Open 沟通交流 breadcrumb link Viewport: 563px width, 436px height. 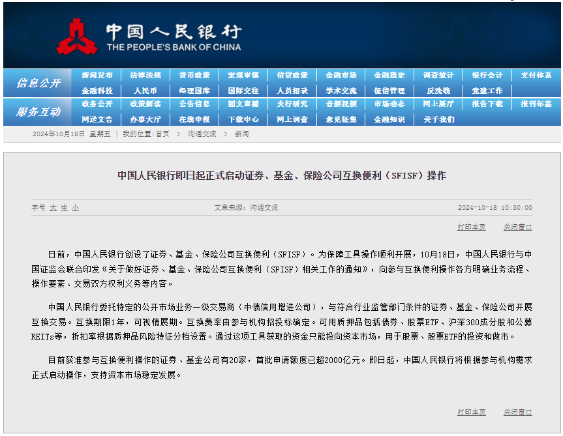[x=202, y=134]
